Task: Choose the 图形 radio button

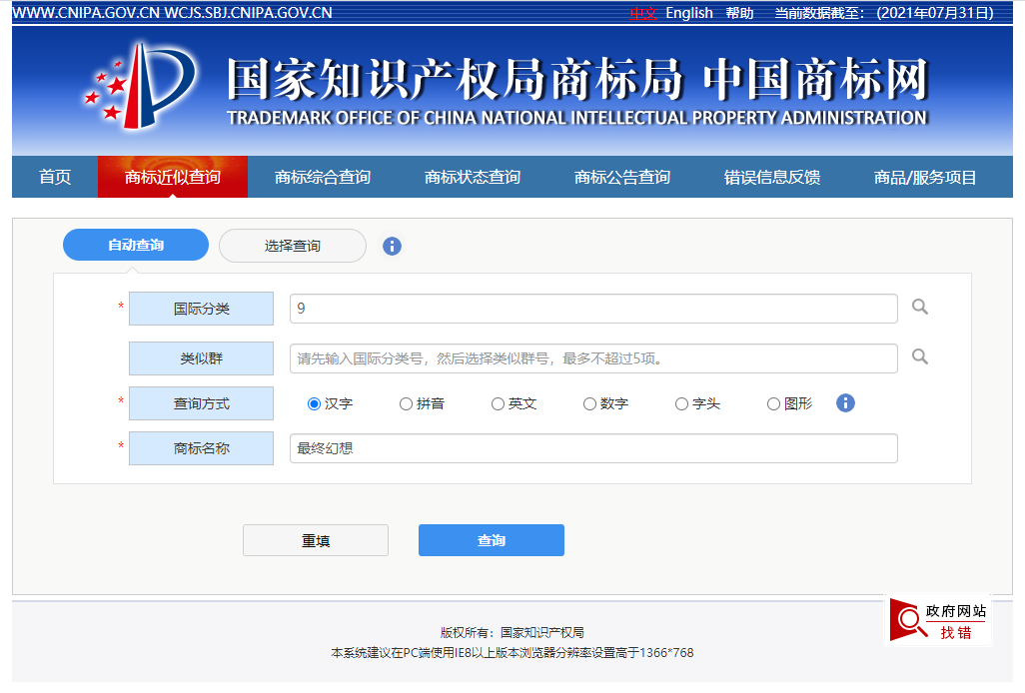Action: (x=773, y=404)
